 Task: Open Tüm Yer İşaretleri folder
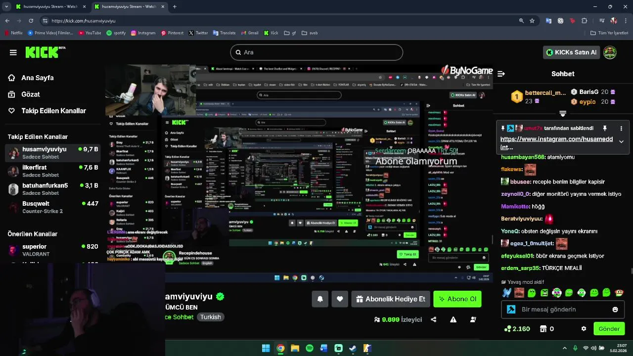pyautogui.click(x=609, y=33)
